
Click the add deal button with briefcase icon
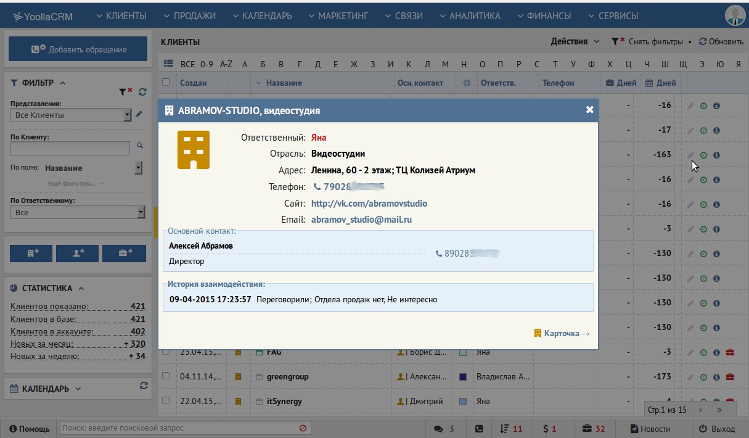(x=124, y=253)
